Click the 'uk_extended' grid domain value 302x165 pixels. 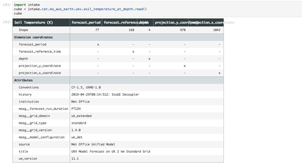tap(81, 116)
